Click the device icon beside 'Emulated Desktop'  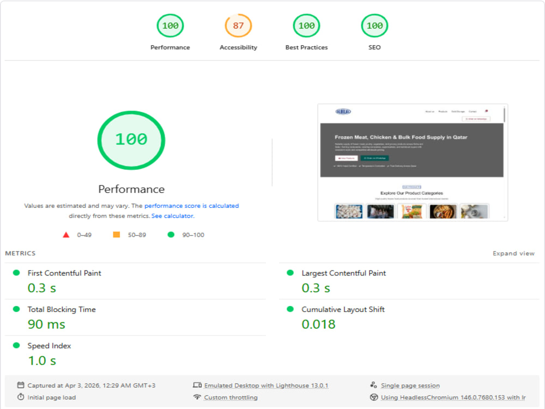197,385
